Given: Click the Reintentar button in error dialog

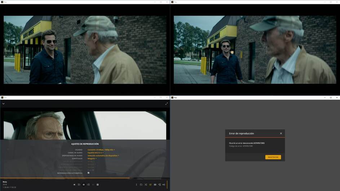Looking at the screenshot, I should (273, 157).
